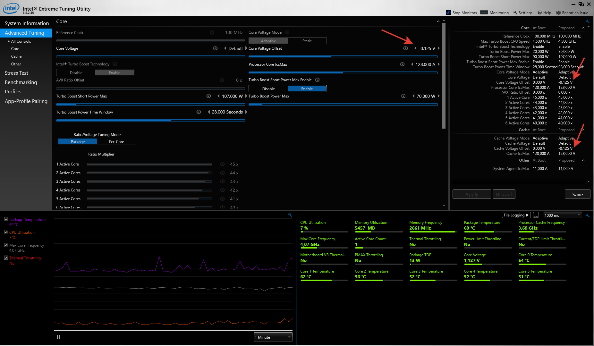Image resolution: width=594 pixels, height=346 pixels.
Task: Open the 1000 ms interval dropdown
Action: (x=563, y=215)
